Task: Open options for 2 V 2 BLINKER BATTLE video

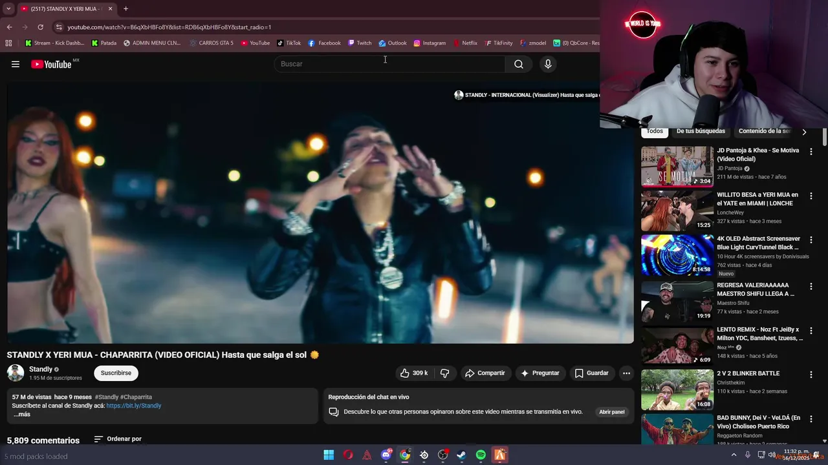Action: pos(811,375)
